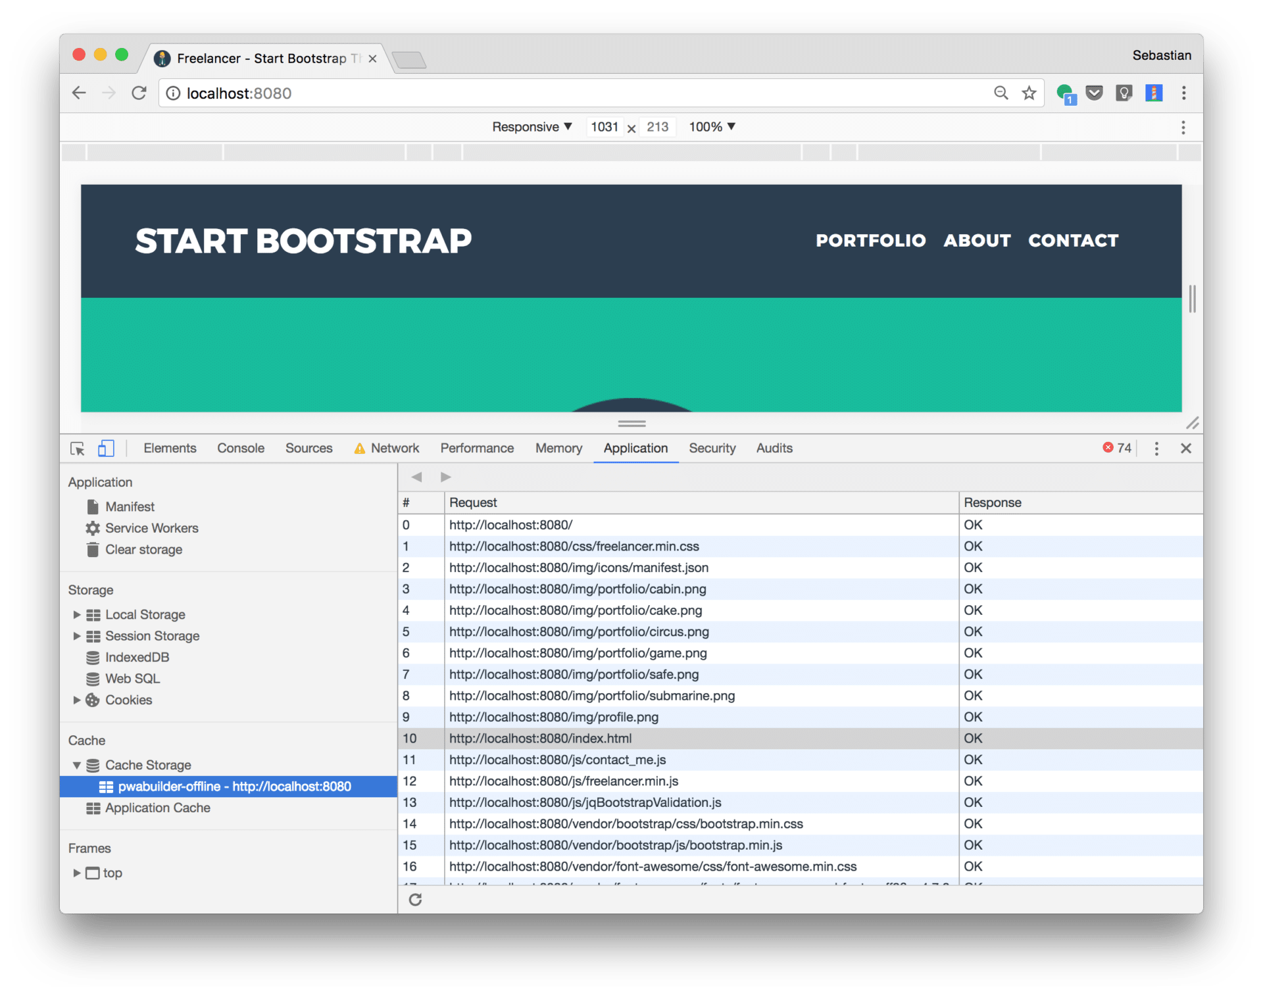Go to previous cache page arrow
The width and height of the screenshot is (1263, 999).
[x=416, y=477]
